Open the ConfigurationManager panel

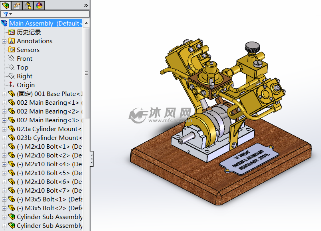click(x=28, y=5)
